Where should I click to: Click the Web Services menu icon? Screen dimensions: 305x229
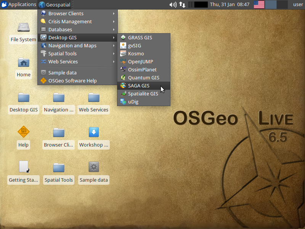click(x=43, y=61)
